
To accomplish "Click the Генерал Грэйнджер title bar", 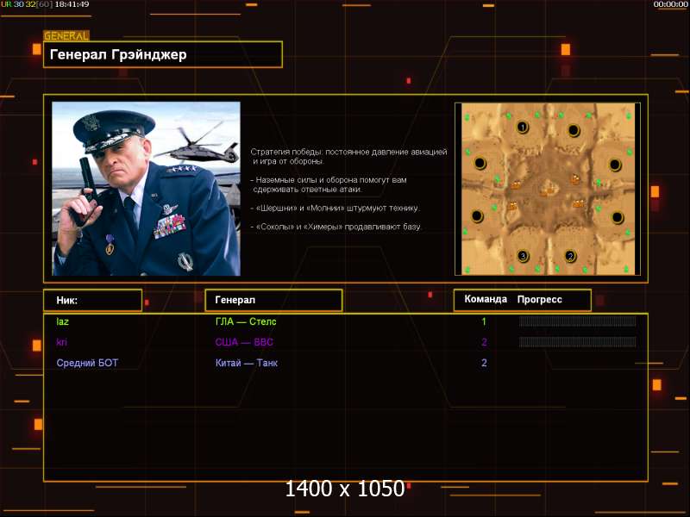I will pos(163,54).
